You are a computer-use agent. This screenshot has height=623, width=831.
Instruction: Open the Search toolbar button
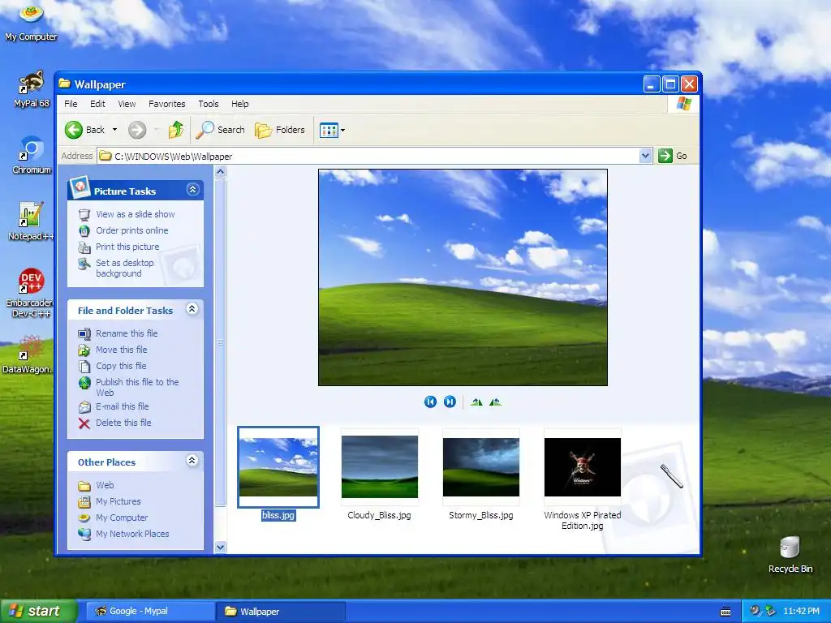pyautogui.click(x=220, y=130)
